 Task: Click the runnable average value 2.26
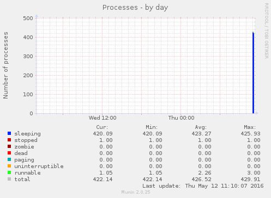coord(204,173)
